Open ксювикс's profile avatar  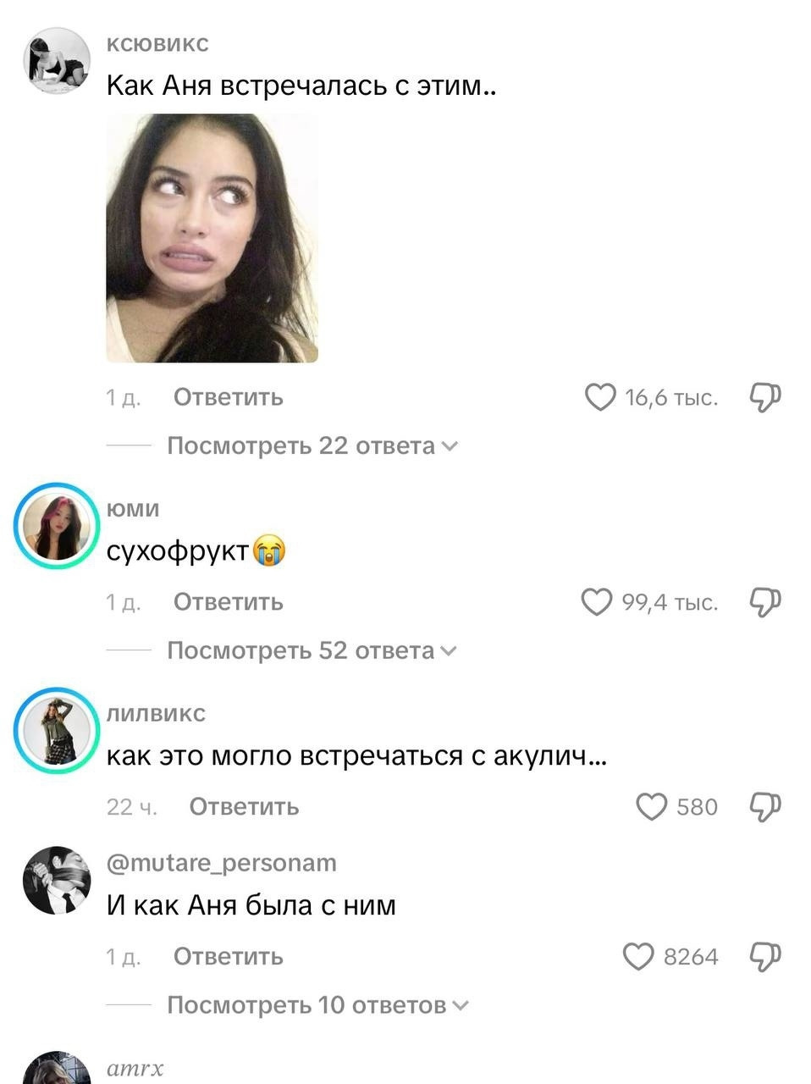click(57, 61)
